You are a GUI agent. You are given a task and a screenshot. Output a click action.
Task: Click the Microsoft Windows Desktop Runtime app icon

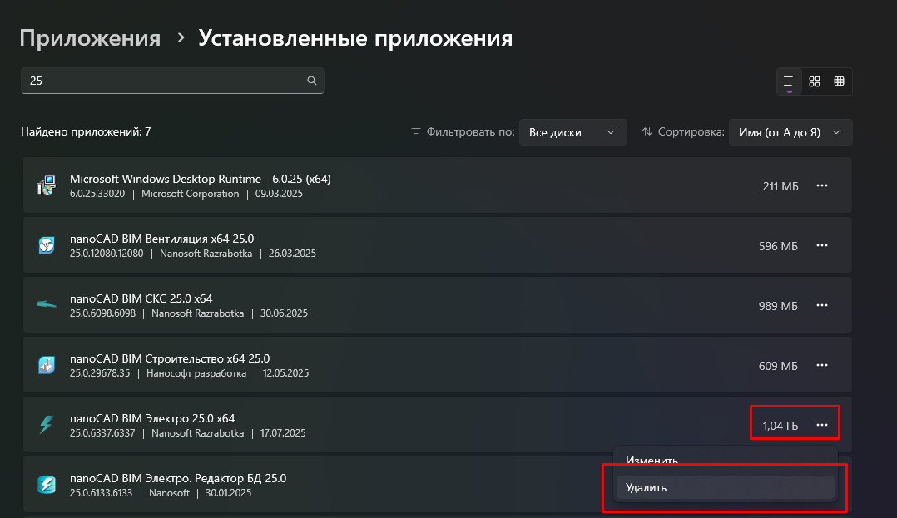[x=47, y=185]
